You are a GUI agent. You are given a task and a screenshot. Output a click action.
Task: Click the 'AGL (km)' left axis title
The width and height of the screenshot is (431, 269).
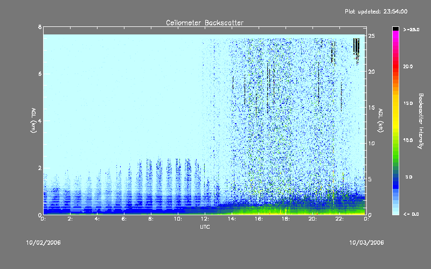coord(33,121)
